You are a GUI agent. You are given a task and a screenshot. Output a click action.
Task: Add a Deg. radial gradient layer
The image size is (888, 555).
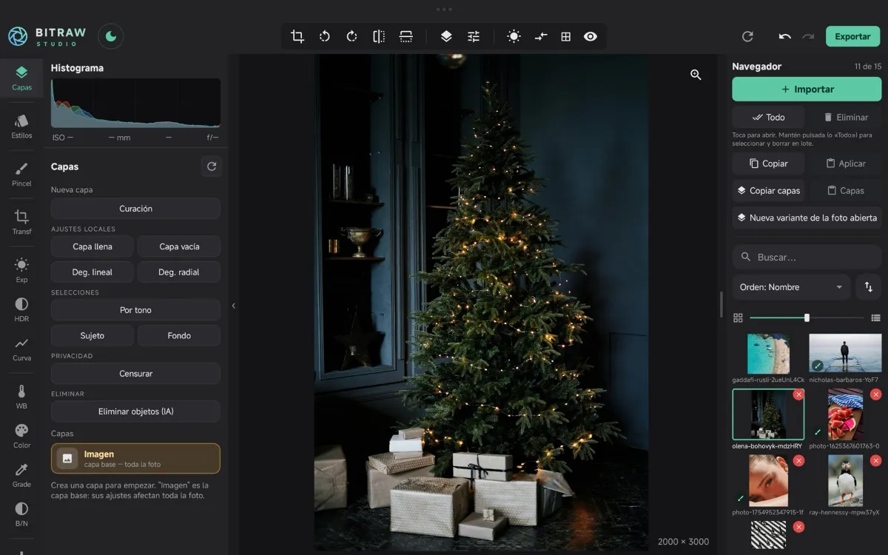179,272
